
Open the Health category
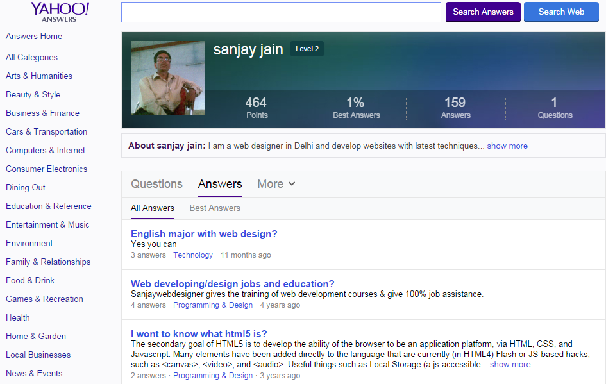tap(18, 317)
